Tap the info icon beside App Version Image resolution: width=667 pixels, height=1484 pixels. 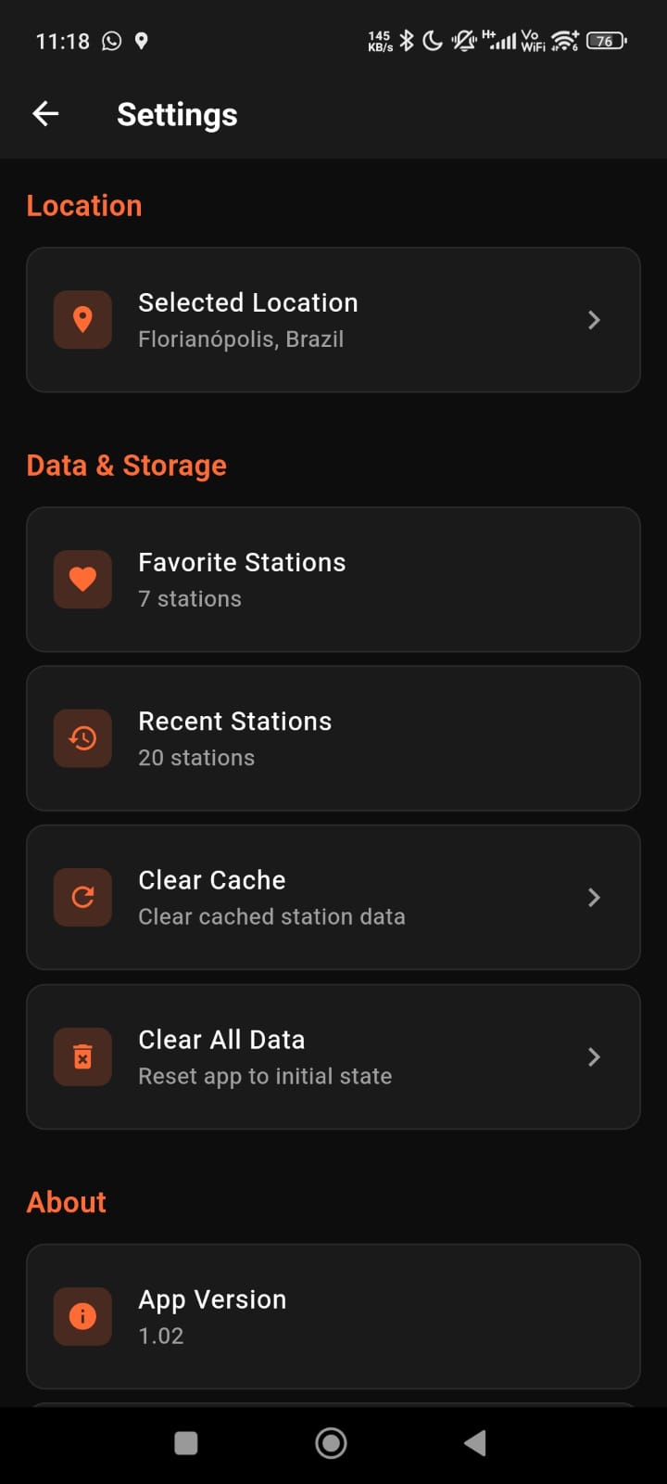pyautogui.click(x=82, y=1316)
